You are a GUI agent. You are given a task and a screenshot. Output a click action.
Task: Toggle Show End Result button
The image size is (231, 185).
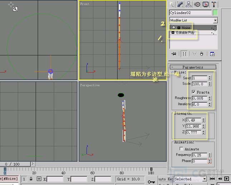[184, 54]
